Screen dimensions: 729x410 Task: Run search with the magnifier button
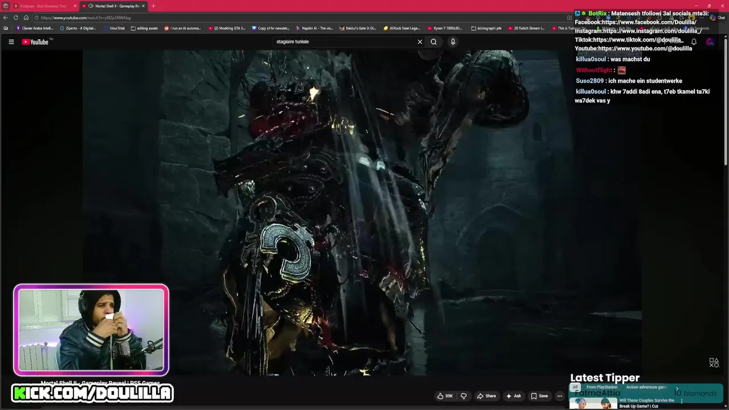coord(433,42)
